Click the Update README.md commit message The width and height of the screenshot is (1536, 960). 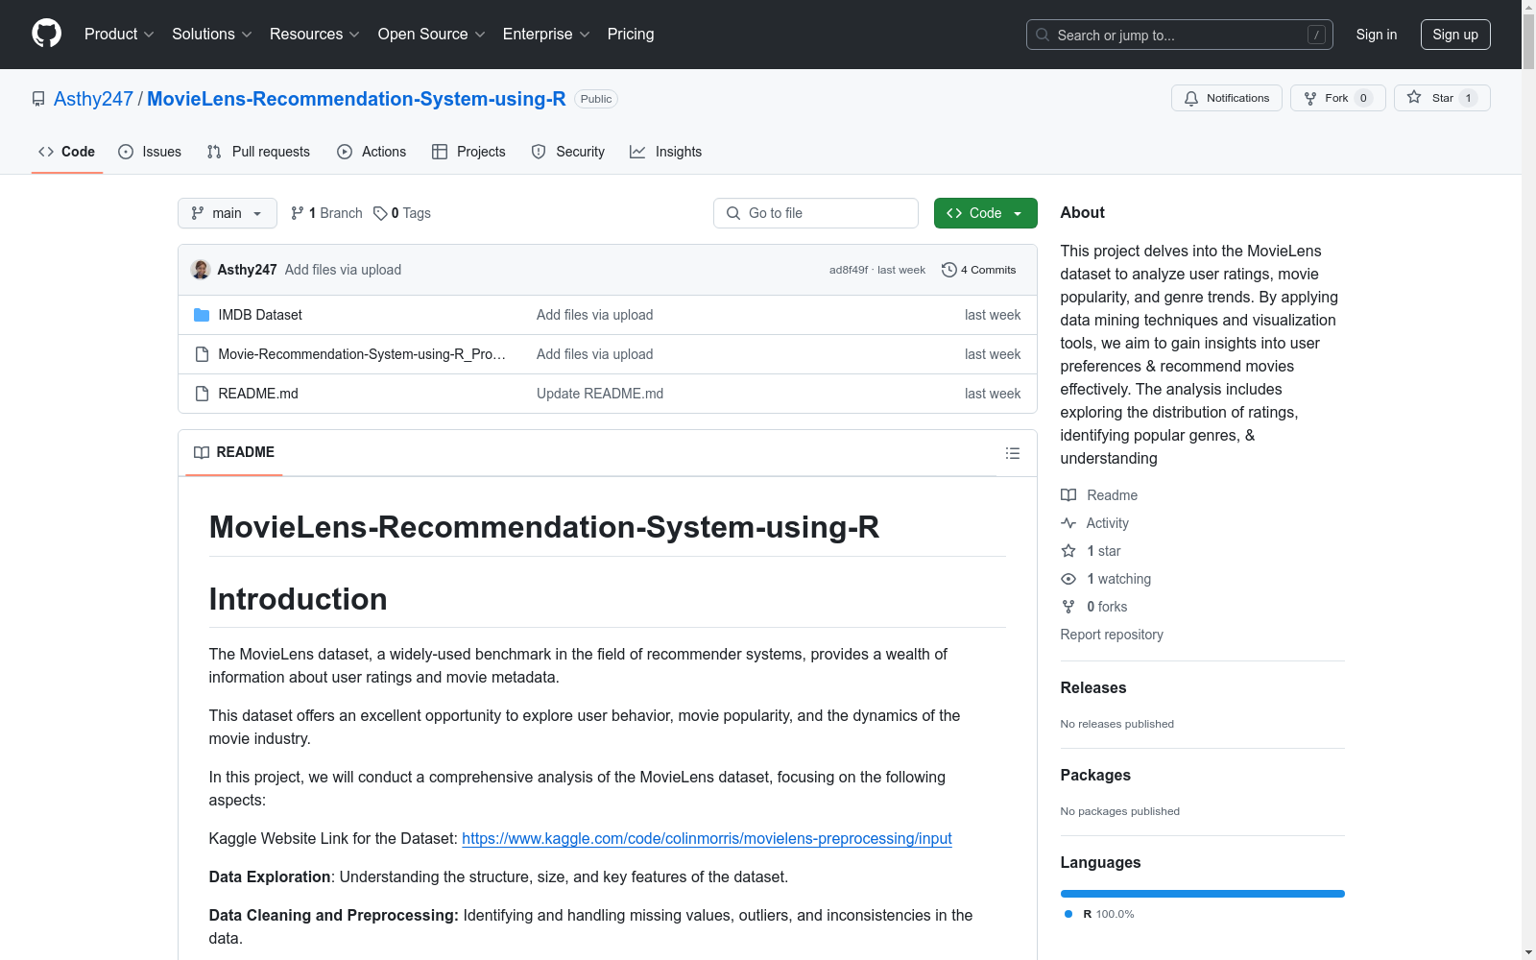(600, 394)
